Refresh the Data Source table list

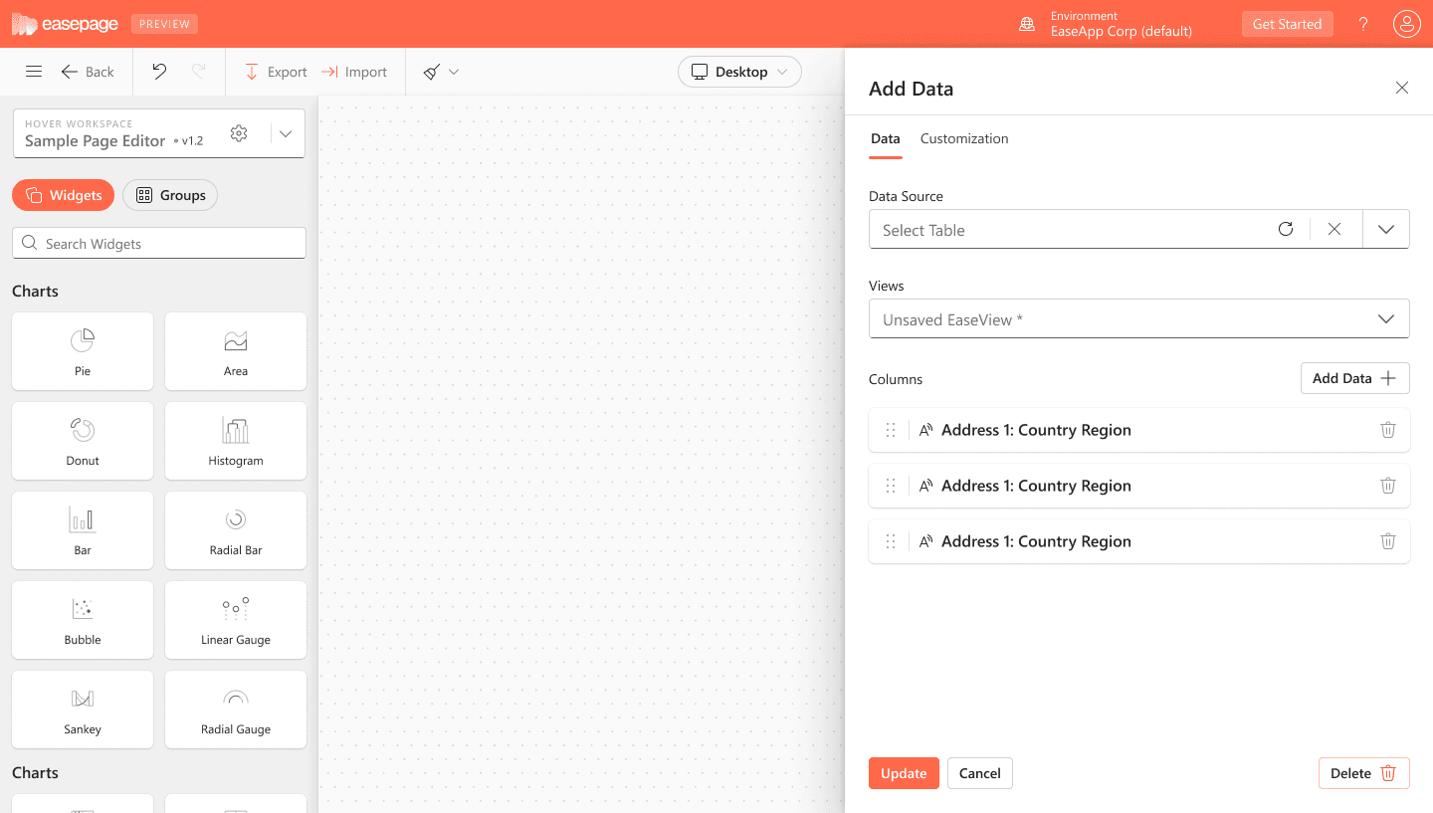[x=1286, y=229]
